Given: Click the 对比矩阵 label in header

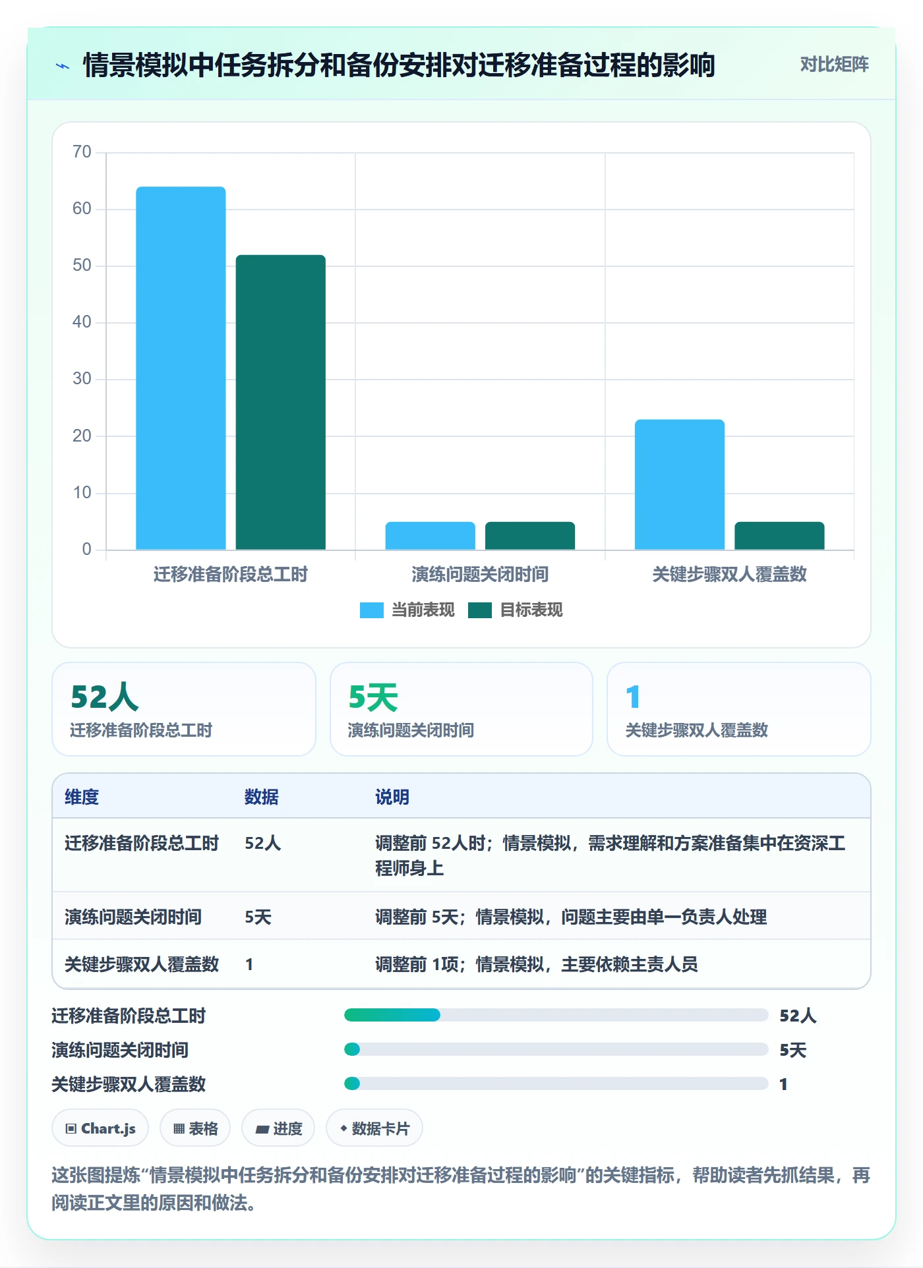Looking at the screenshot, I should coord(834,65).
